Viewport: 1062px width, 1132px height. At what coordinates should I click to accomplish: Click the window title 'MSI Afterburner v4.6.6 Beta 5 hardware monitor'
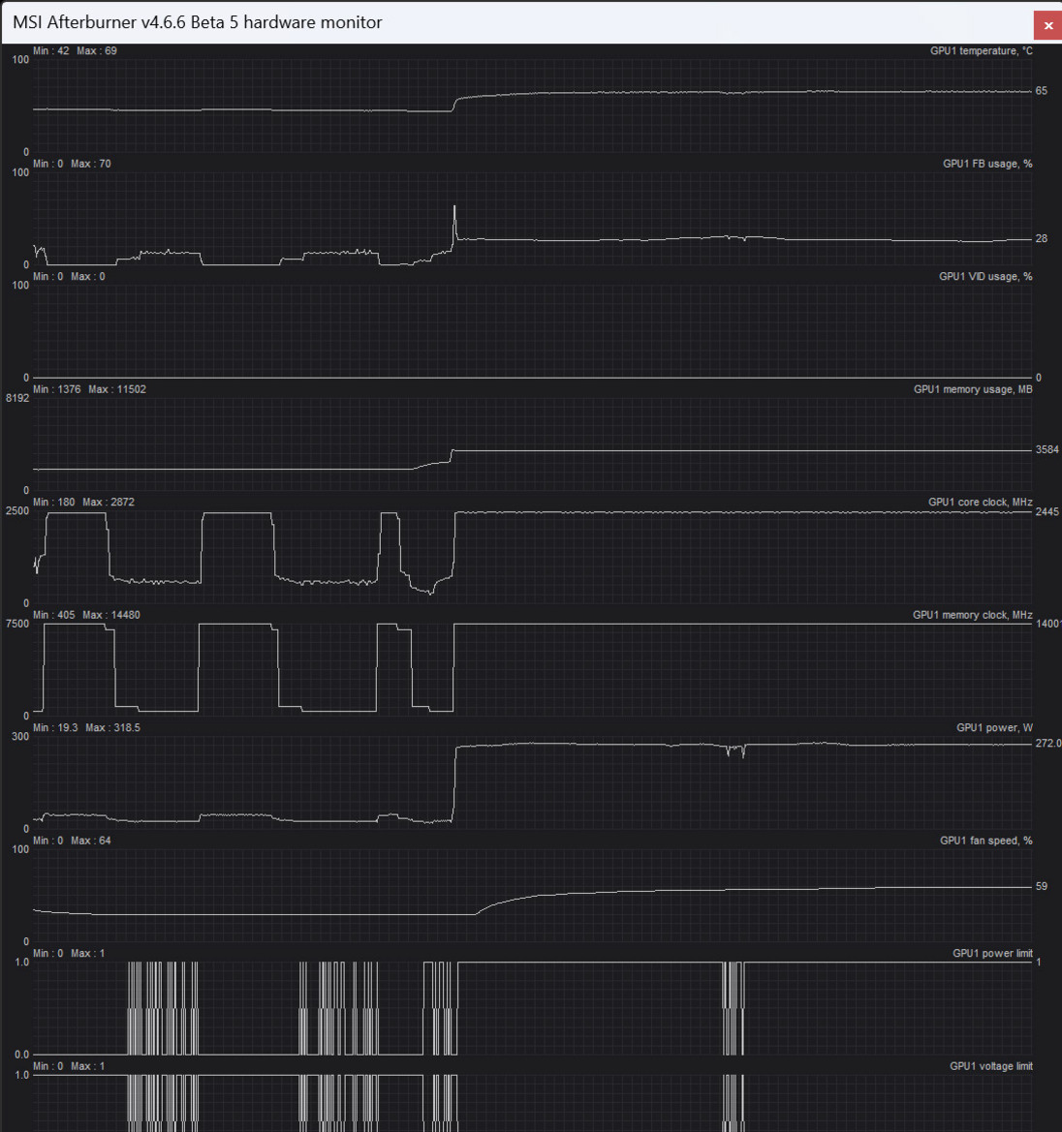point(198,22)
